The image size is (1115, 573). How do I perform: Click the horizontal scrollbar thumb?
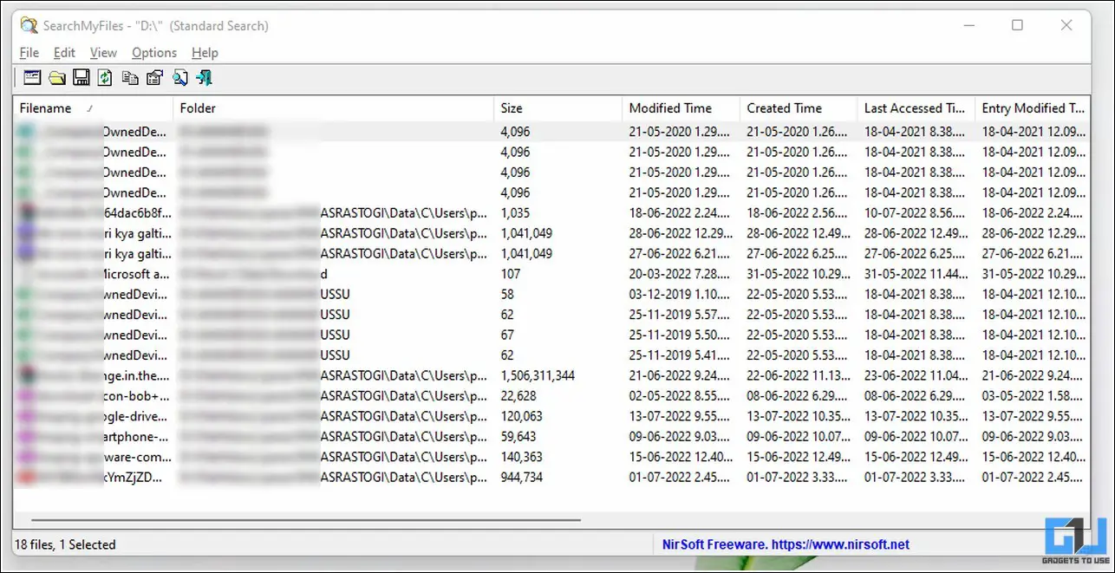(306, 521)
